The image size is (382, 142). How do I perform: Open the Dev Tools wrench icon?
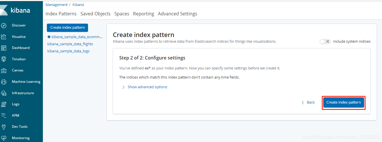pyautogui.click(x=4, y=127)
